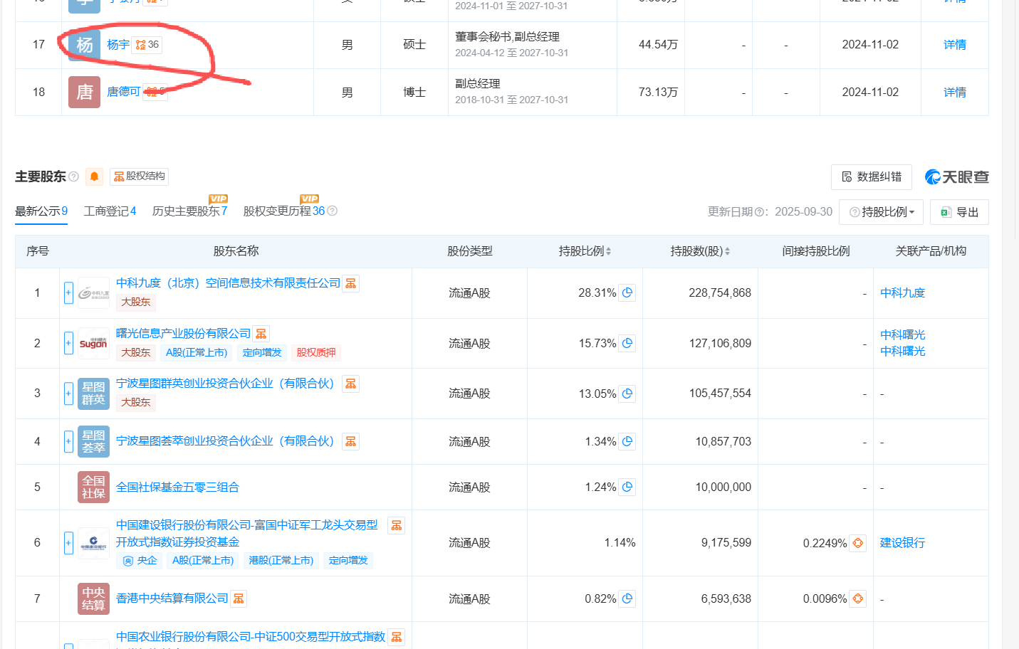Export the shareholder list with 导出

coord(959,212)
